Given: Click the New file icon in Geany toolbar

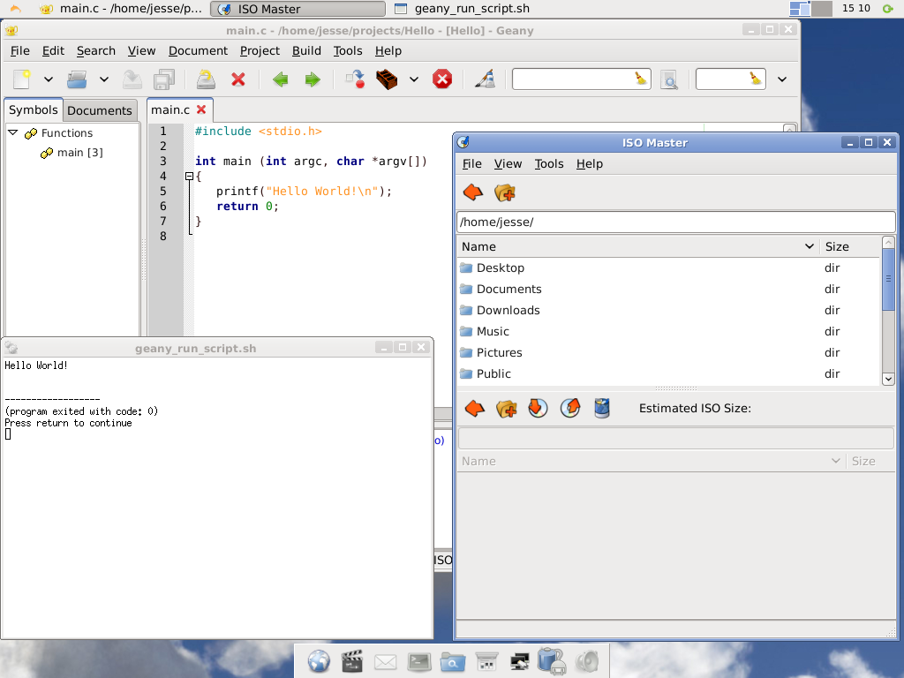Looking at the screenshot, I should [22, 79].
